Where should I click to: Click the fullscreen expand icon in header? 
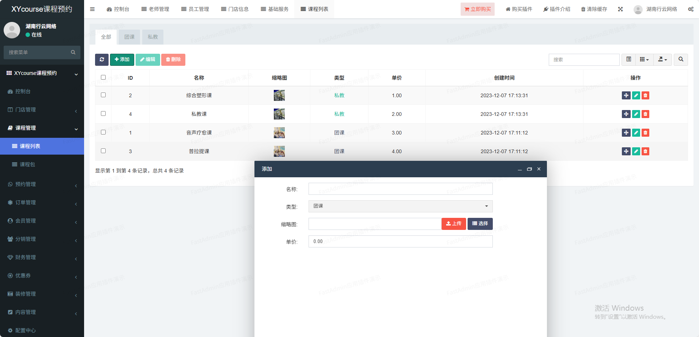[x=620, y=9]
